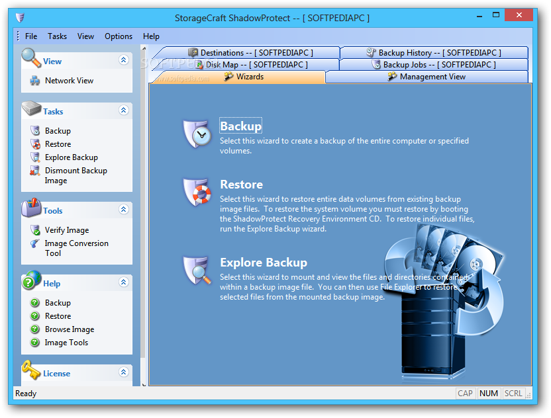Click the Help panel globe icon
The height and width of the screenshot is (418, 551).
click(31, 280)
